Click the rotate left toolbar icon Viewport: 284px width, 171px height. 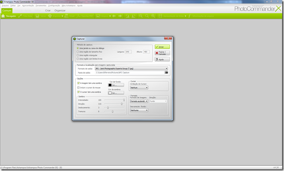click(x=127, y=16)
